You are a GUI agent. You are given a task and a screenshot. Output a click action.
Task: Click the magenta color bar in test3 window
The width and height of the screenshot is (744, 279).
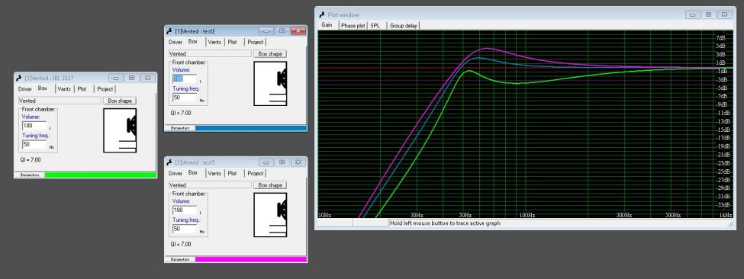[250, 259]
